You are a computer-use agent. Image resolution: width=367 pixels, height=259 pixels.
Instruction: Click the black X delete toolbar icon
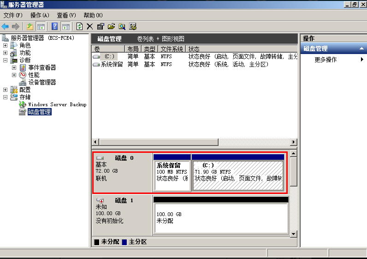pos(90,27)
